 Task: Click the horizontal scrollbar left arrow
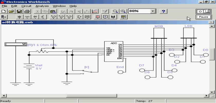[4, 96]
